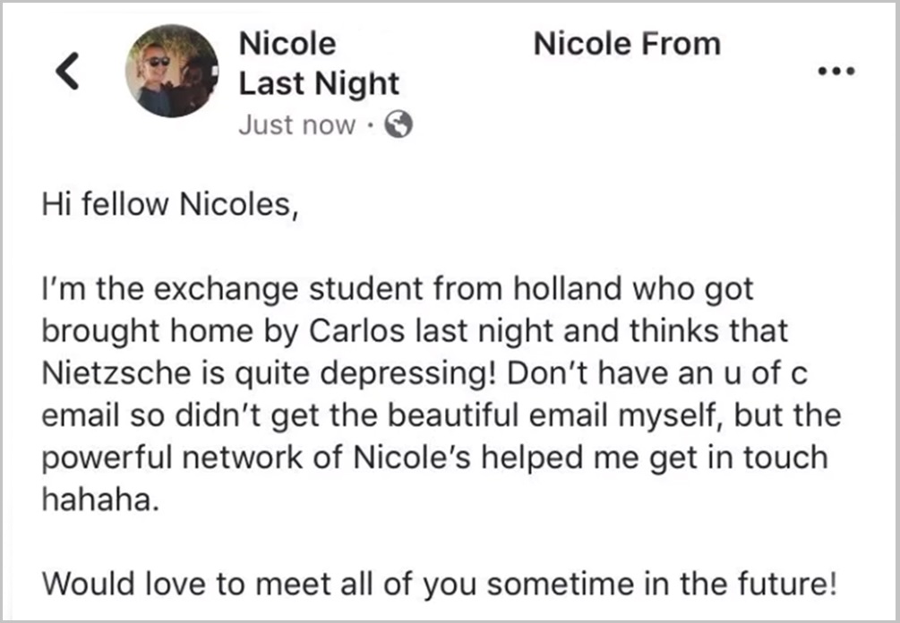Click the "Just now" timestamp
The height and width of the screenshot is (623, 900).
point(296,126)
